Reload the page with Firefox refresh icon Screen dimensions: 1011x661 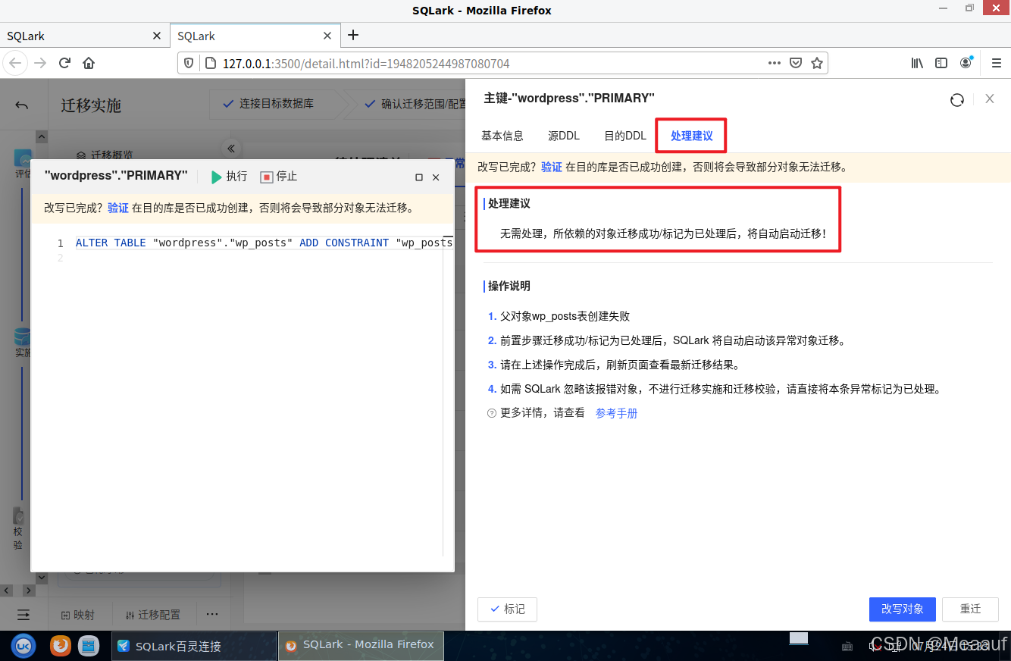(x=64, y=63)
